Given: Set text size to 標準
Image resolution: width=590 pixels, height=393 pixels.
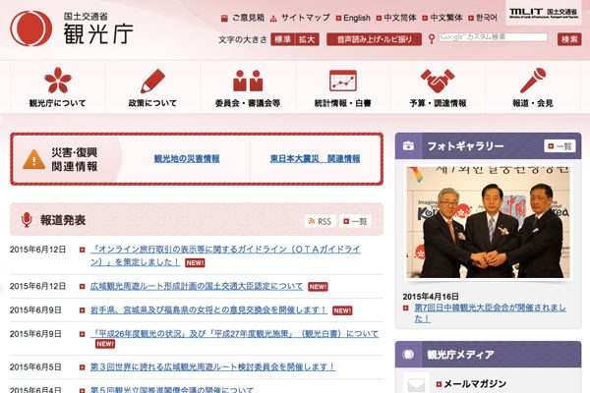Looking at the screenshot, I should 282,39.
